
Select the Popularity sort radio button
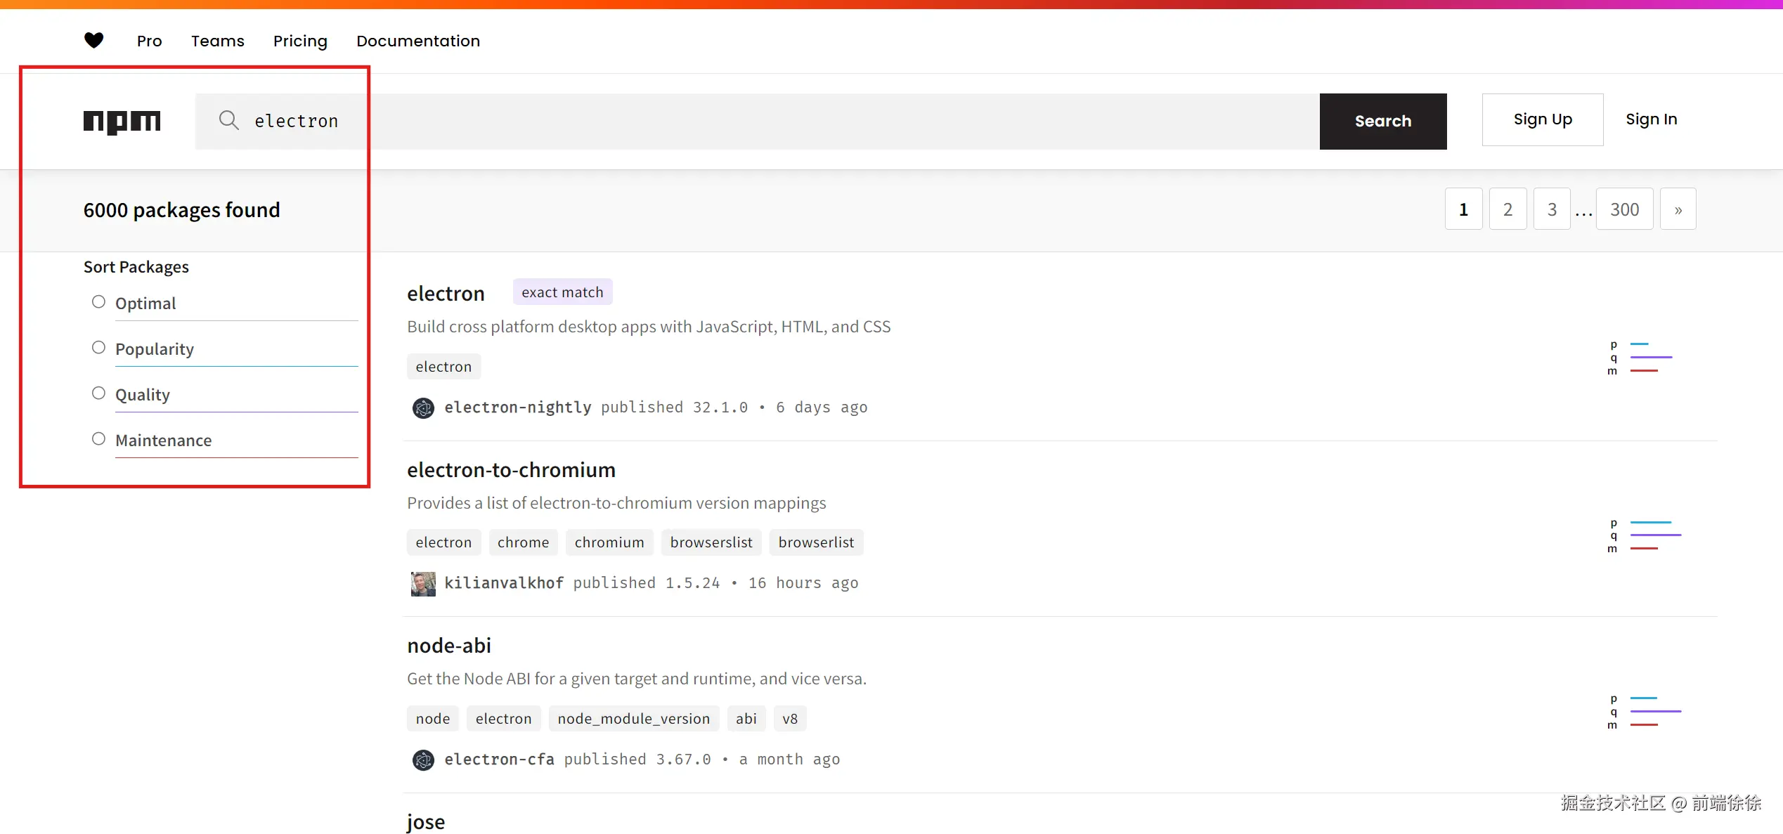(x=98, y=348)
